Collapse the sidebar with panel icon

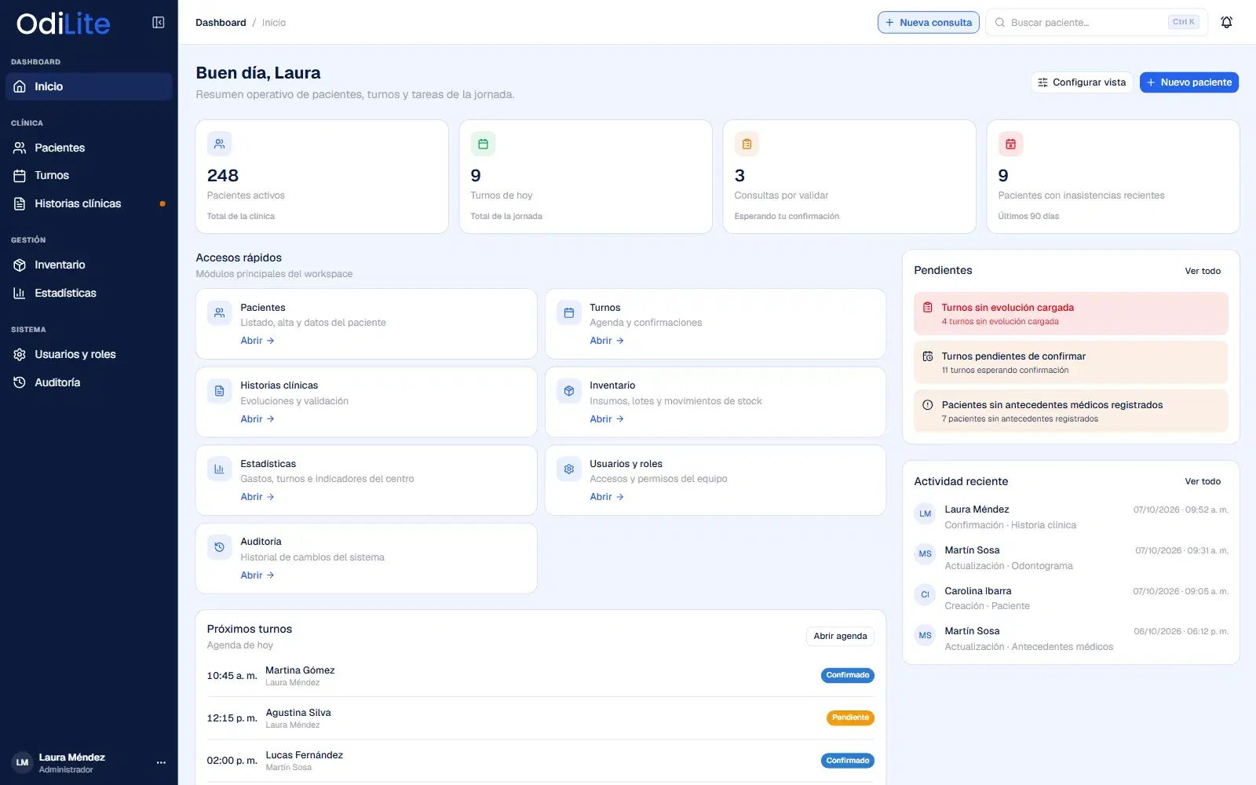[158, 23]
